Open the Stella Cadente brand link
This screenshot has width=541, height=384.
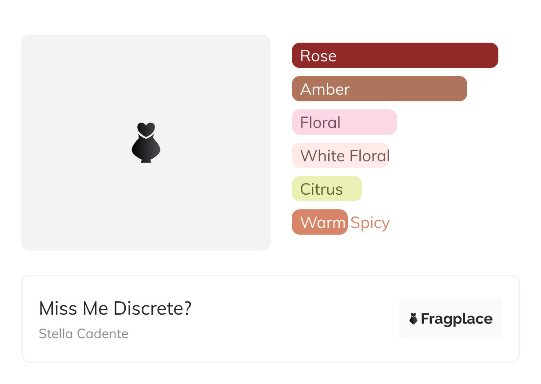point(84,334)
